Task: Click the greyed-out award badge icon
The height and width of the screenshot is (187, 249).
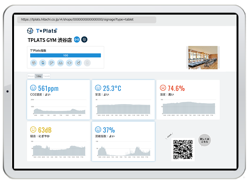Action: pyautogui.click(x=87, y=63)
